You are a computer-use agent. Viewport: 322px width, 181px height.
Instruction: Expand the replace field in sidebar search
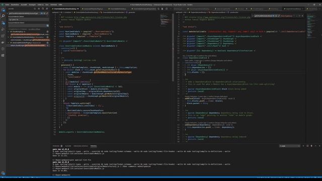point(8,14)
